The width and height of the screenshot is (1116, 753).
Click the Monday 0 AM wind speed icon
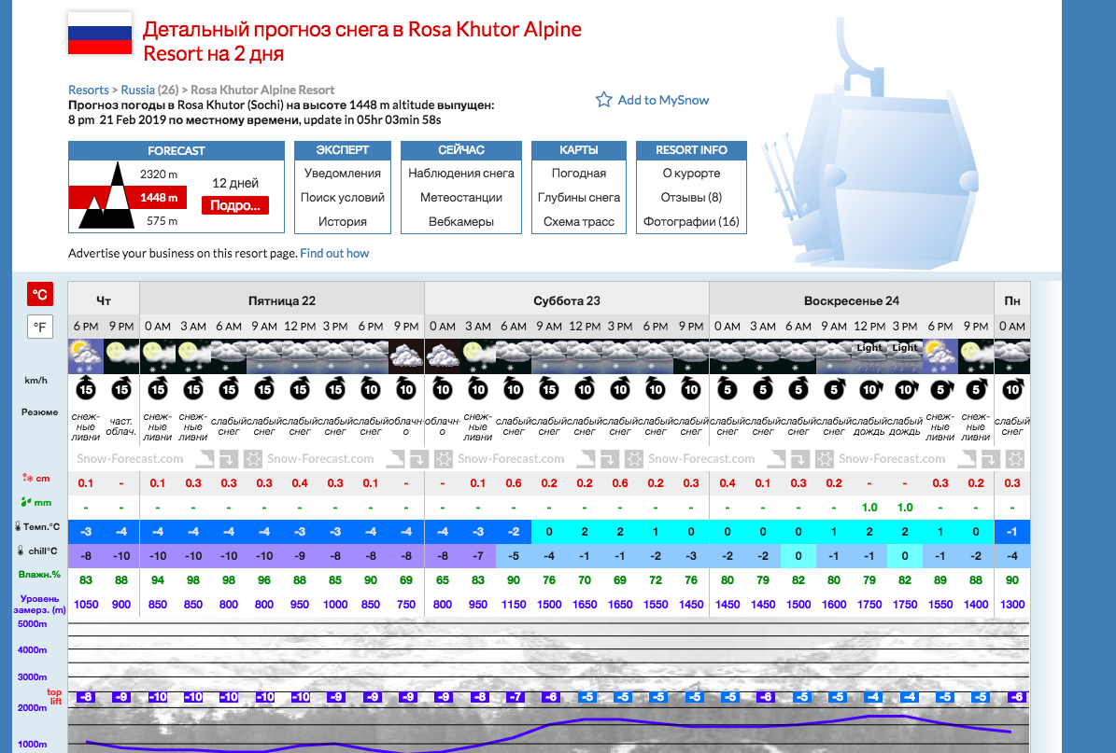point(1012,389)
